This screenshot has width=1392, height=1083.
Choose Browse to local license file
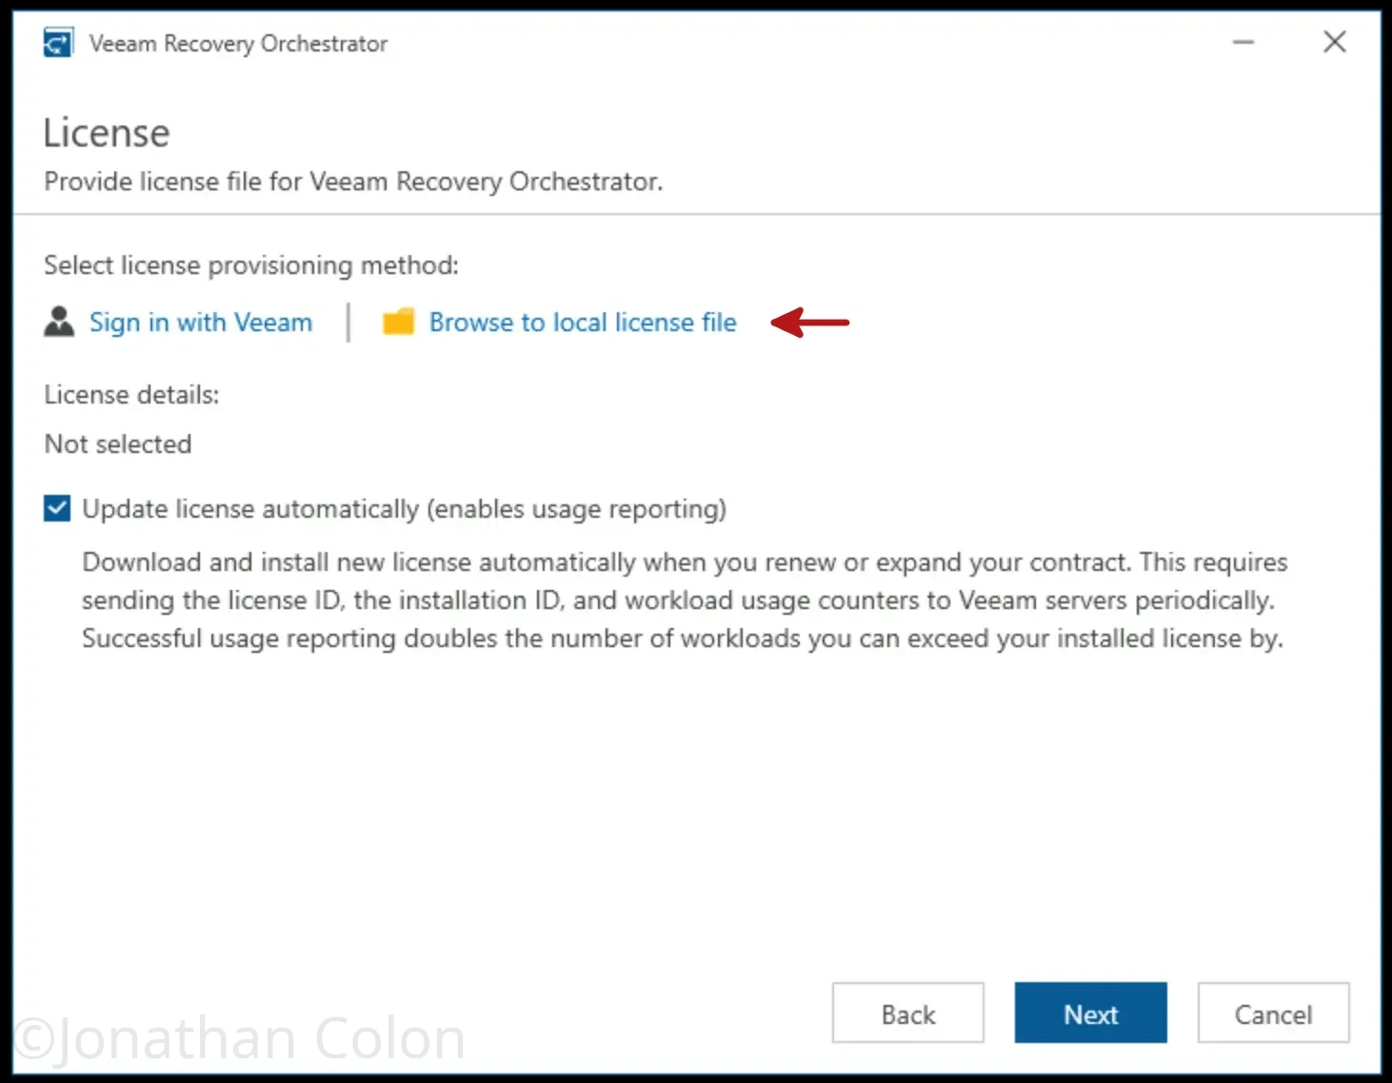click(x=583, y=323)
